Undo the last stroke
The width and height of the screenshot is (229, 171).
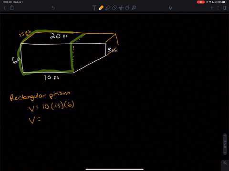[53, 8]
